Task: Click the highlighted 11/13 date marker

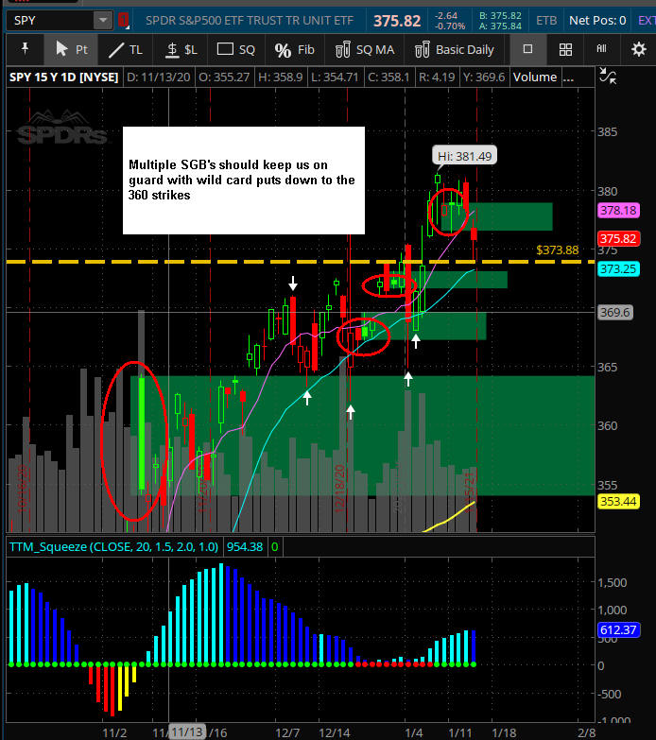Action: coord(187,732)
